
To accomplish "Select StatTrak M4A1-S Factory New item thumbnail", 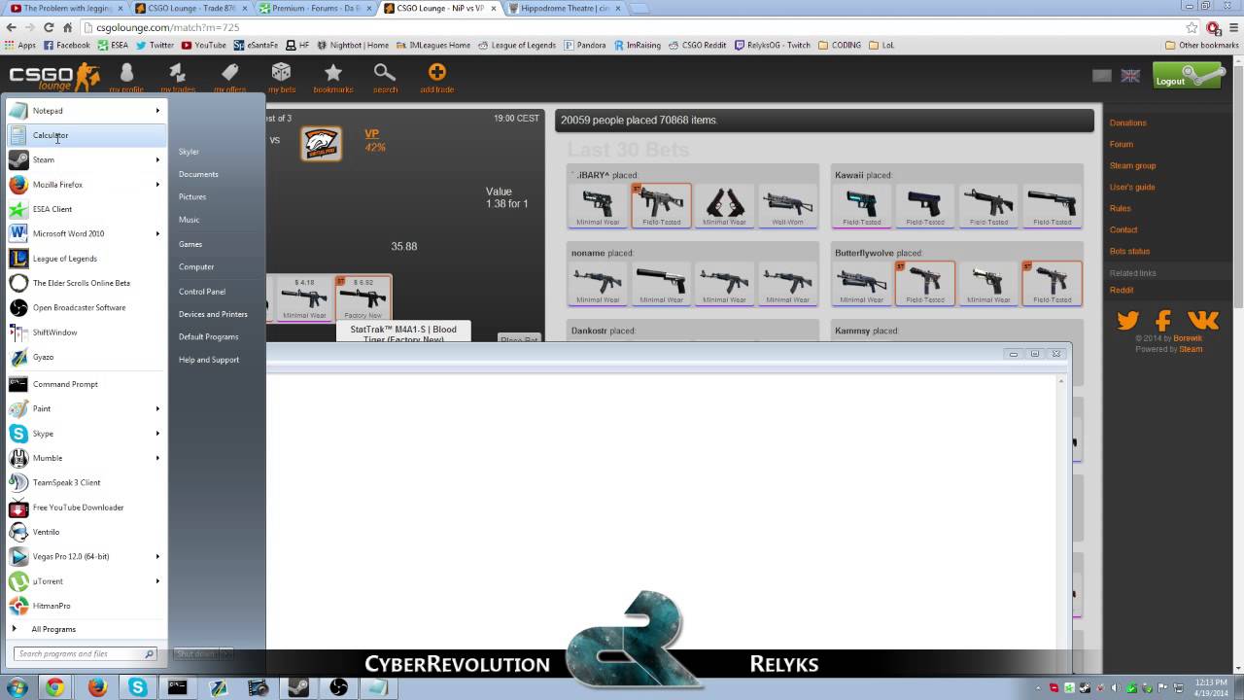I will pyautogui.click(x=363, y=298).
